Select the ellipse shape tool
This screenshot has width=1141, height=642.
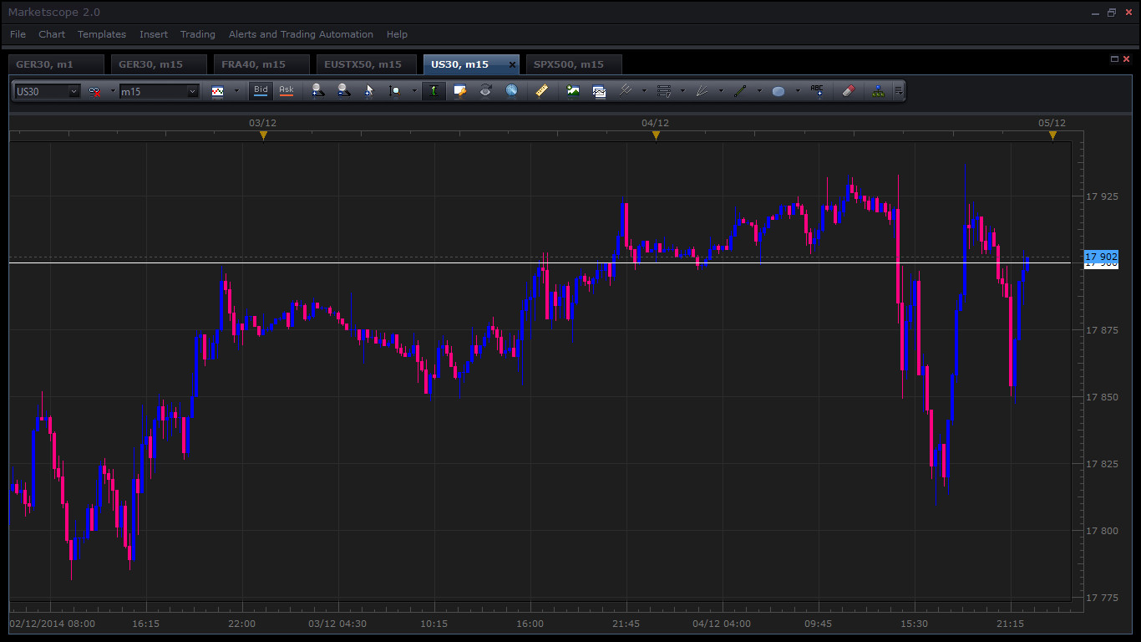778,91
